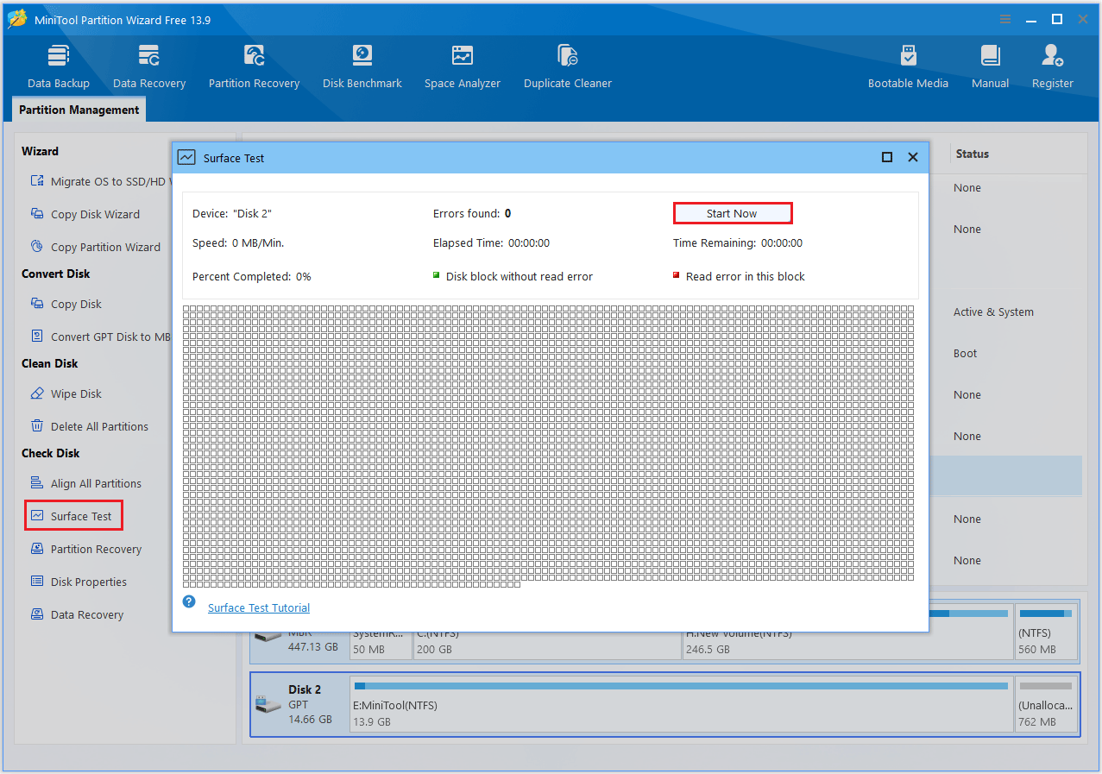Start Migrate OS to SSD/HD wizard
This screenshot has height=774, width=1102.
point(99,181)
